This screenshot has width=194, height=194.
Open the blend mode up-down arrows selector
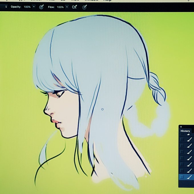pyautogui.click(x=6, y=7)
